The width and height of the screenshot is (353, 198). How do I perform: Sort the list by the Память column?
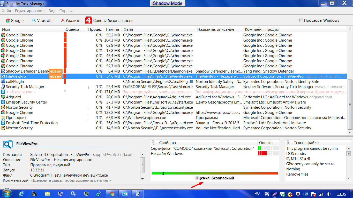(113, 29)
